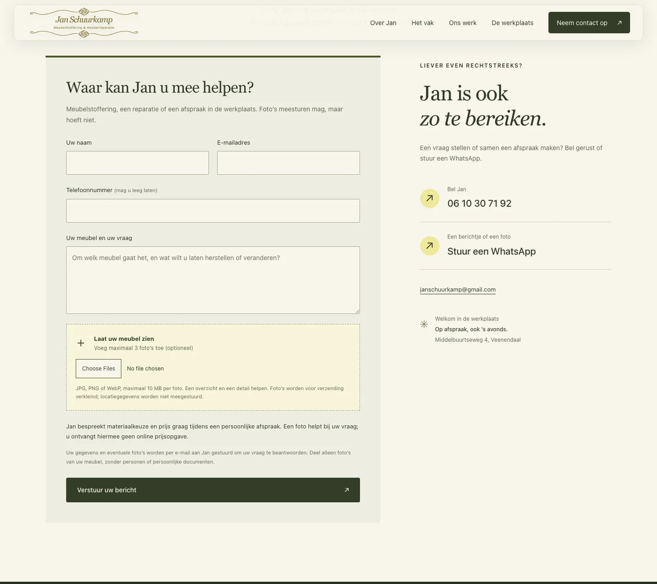Screen dimensions: 657x584
Task: Click the 'Op afspraak, ook 's avonds.' text
Action: [471, 329]
